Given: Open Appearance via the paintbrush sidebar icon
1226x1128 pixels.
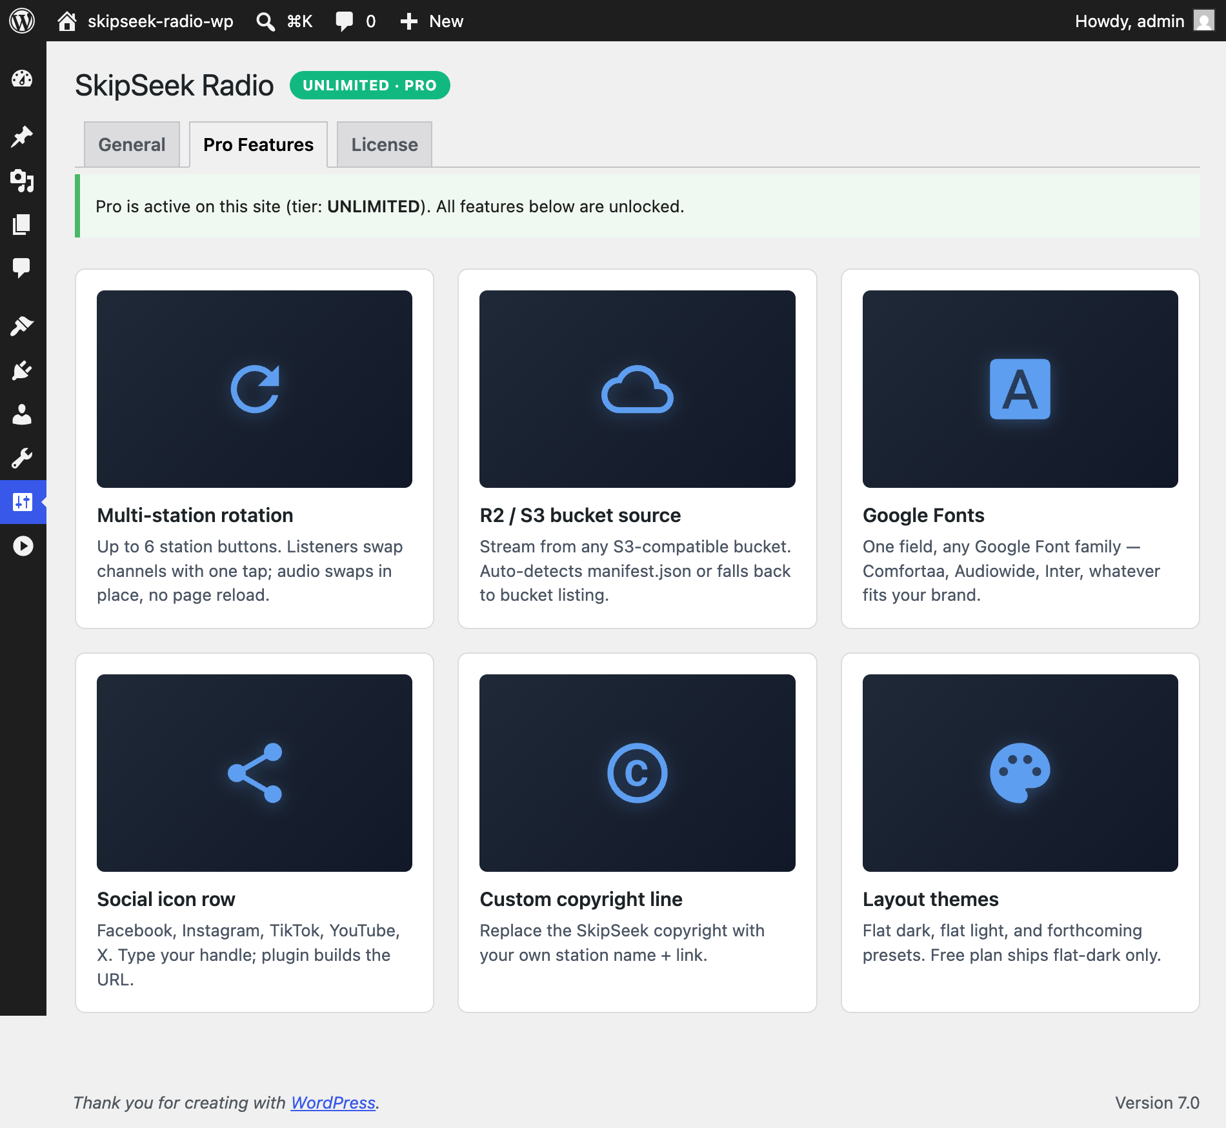Looking at the screenshot, I should (x=23, y=327).
